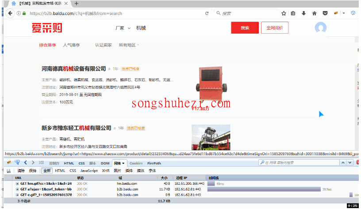Click the red 搜索 button
Viewport: 361px width, 213px height.
245,28
